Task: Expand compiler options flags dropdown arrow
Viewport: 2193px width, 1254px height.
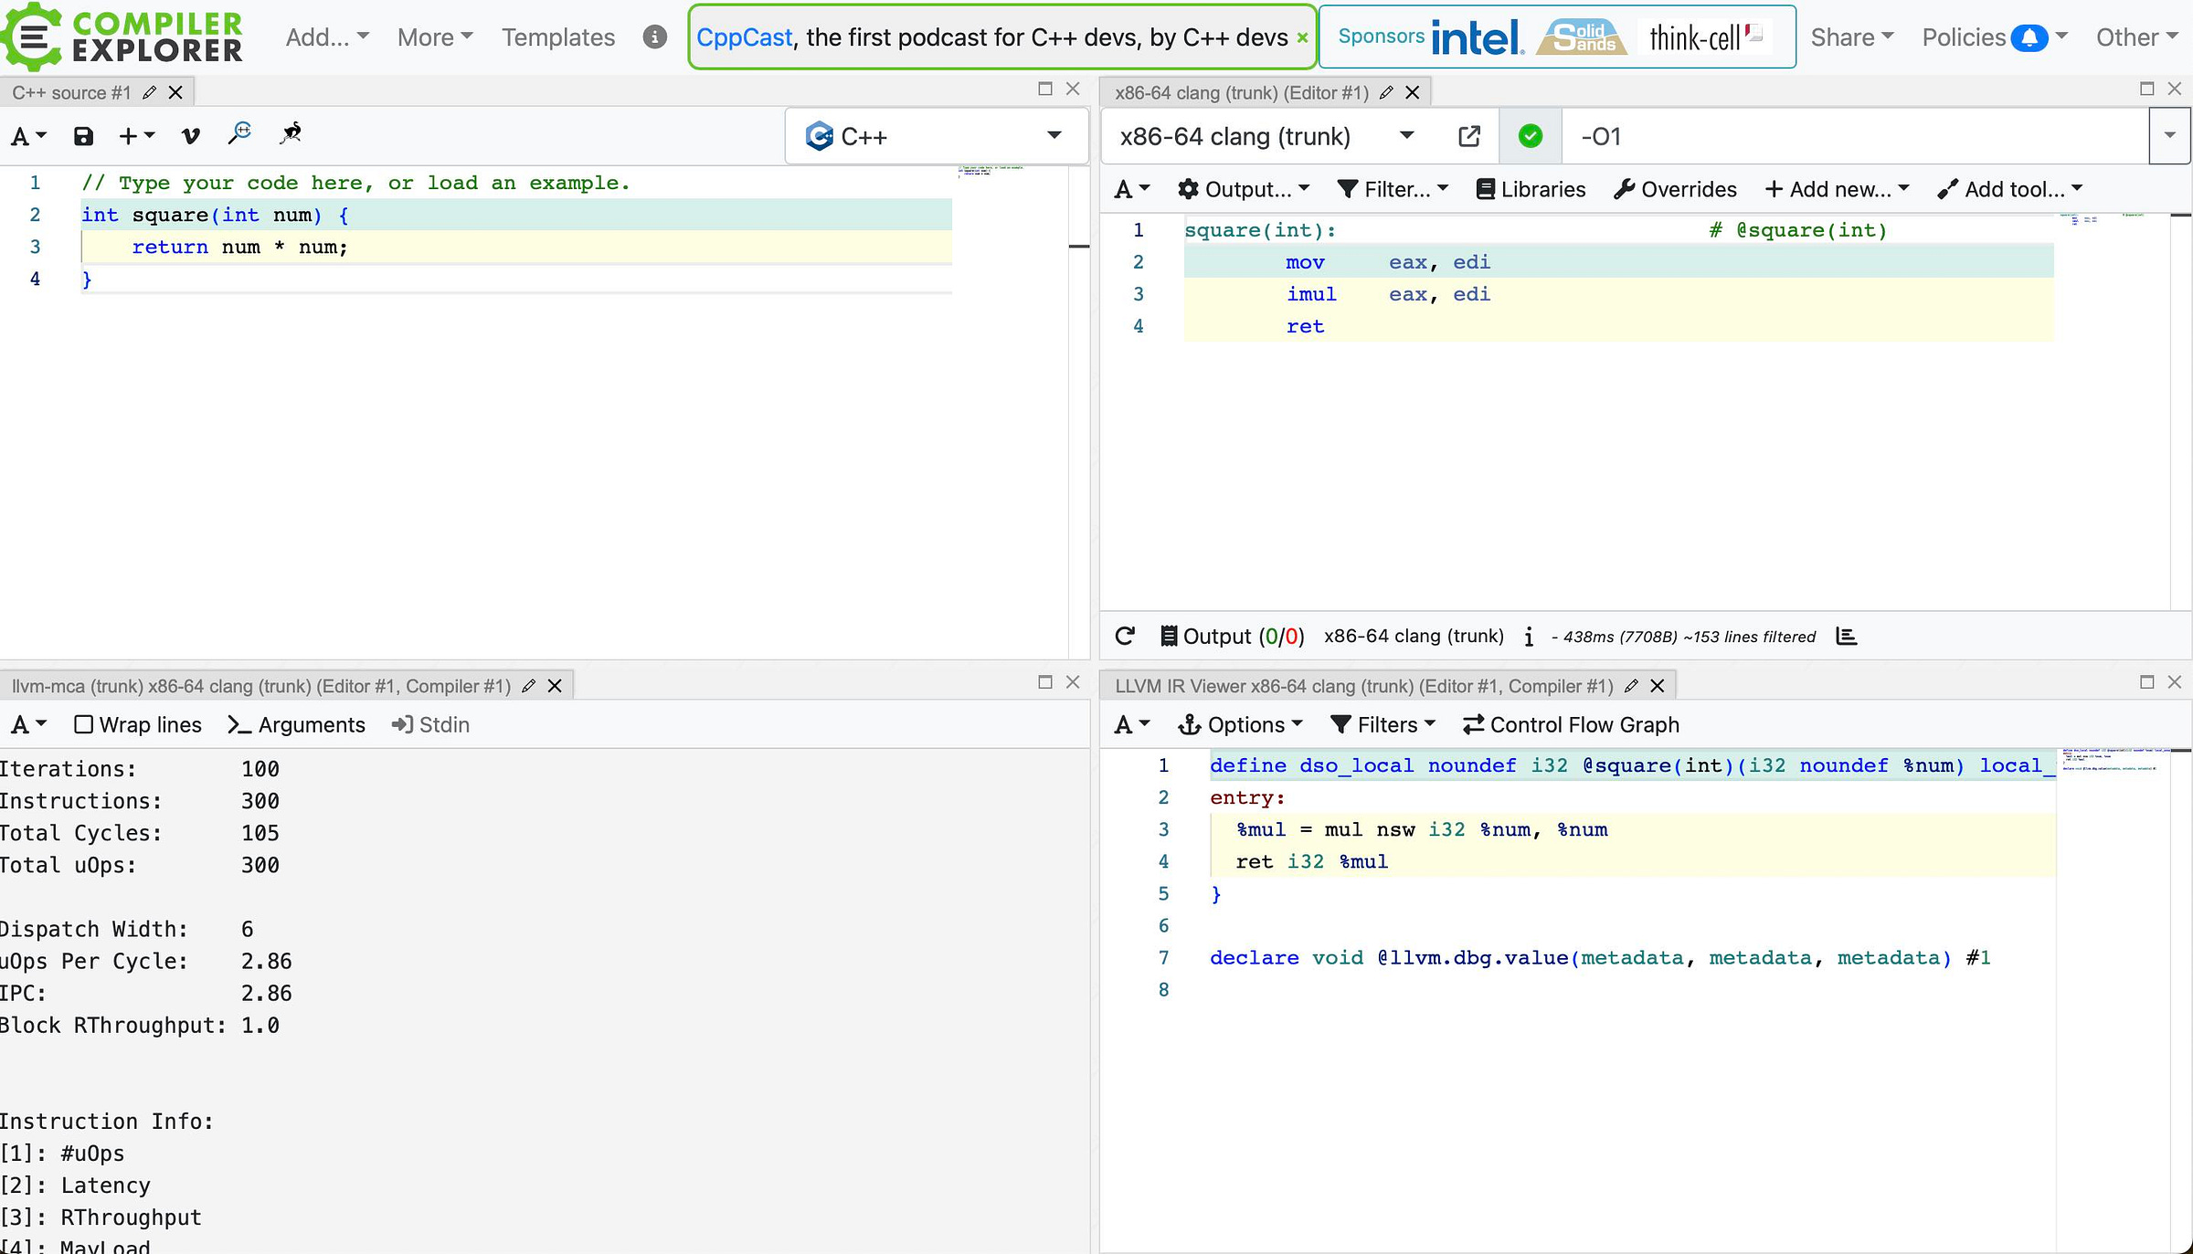Action: 2169,136
